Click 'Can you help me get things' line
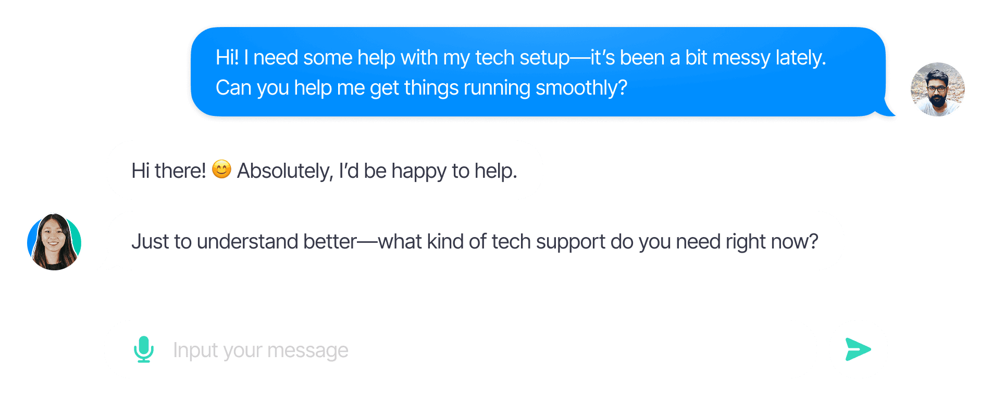 pos(421,88)
